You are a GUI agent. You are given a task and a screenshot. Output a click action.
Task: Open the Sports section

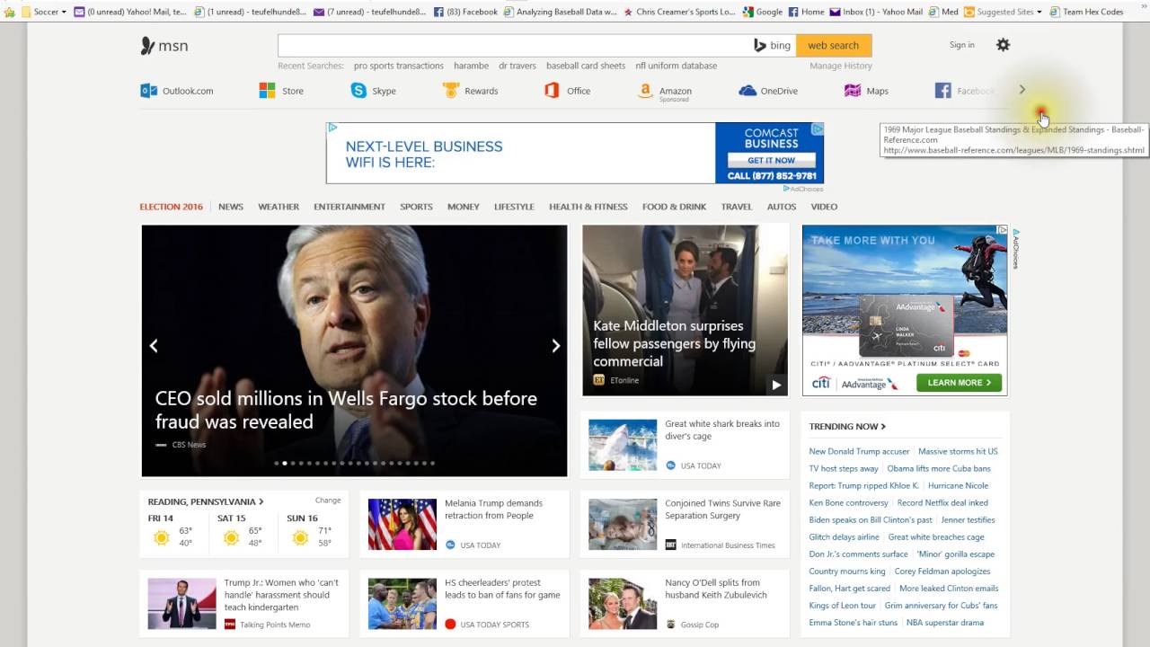point(416,207)
